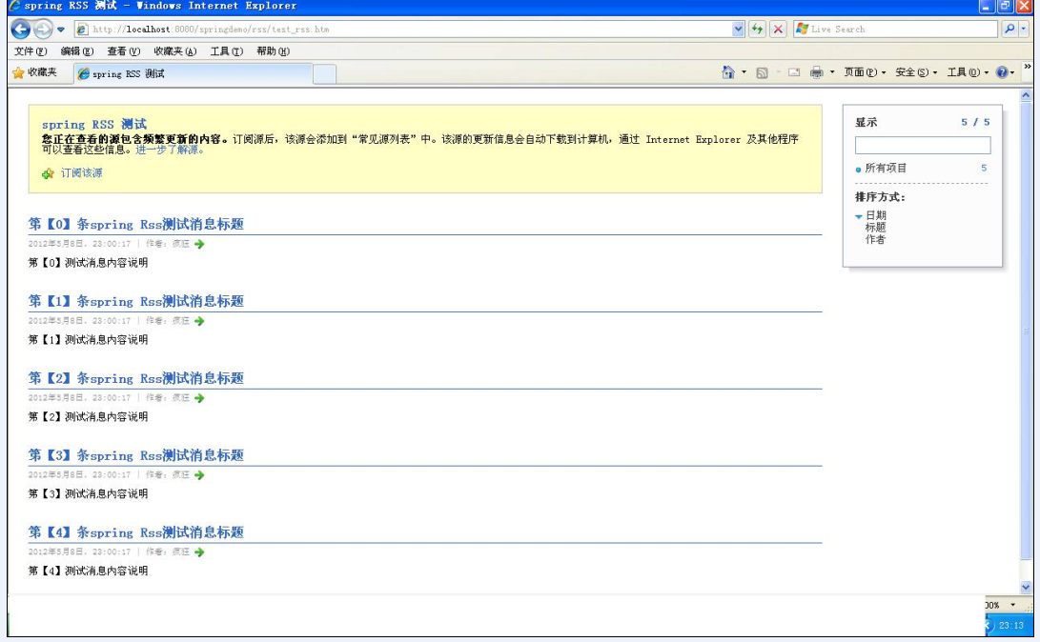
Task: Click the RSS feeds icon in command bar
Action: [762, 73]
